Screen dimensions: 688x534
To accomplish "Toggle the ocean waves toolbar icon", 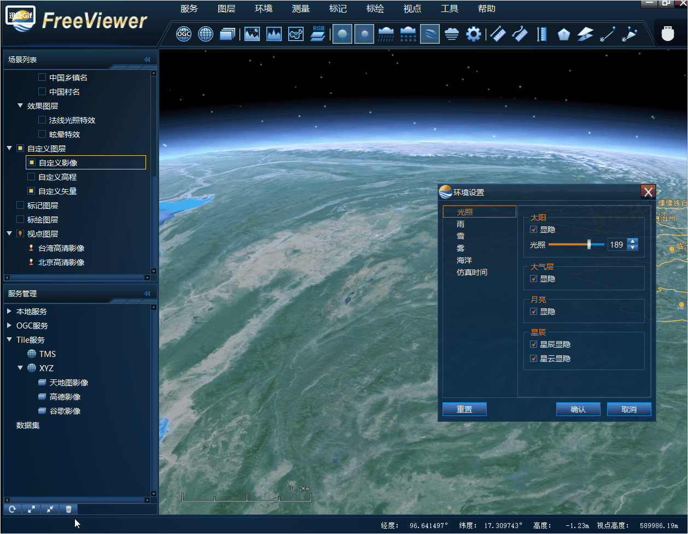I will [x=430, y=34].
